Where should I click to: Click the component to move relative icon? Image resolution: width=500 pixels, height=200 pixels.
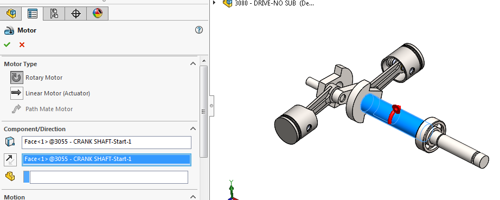pos(10,176)
